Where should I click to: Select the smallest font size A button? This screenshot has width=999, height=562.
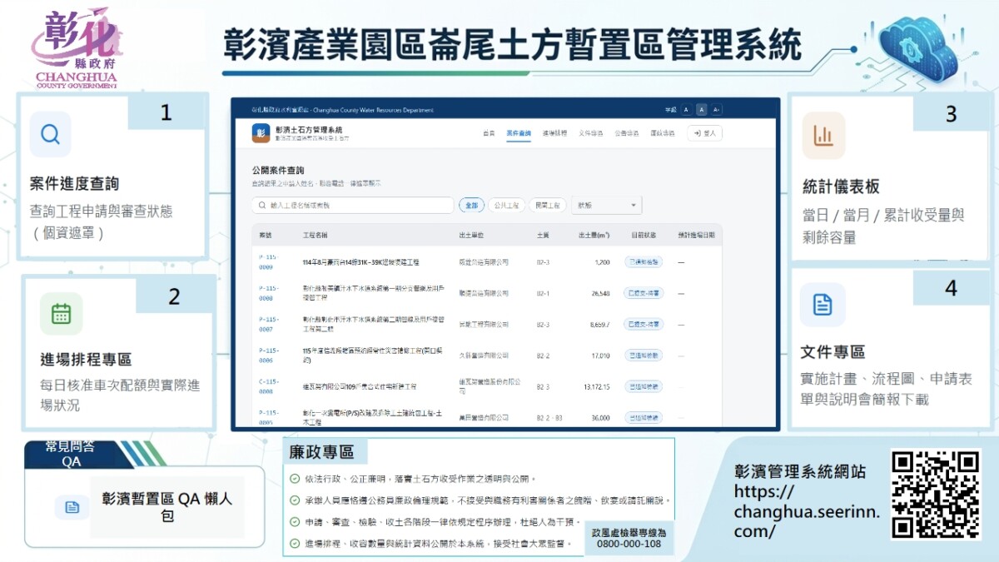click(x=686, y=110)
